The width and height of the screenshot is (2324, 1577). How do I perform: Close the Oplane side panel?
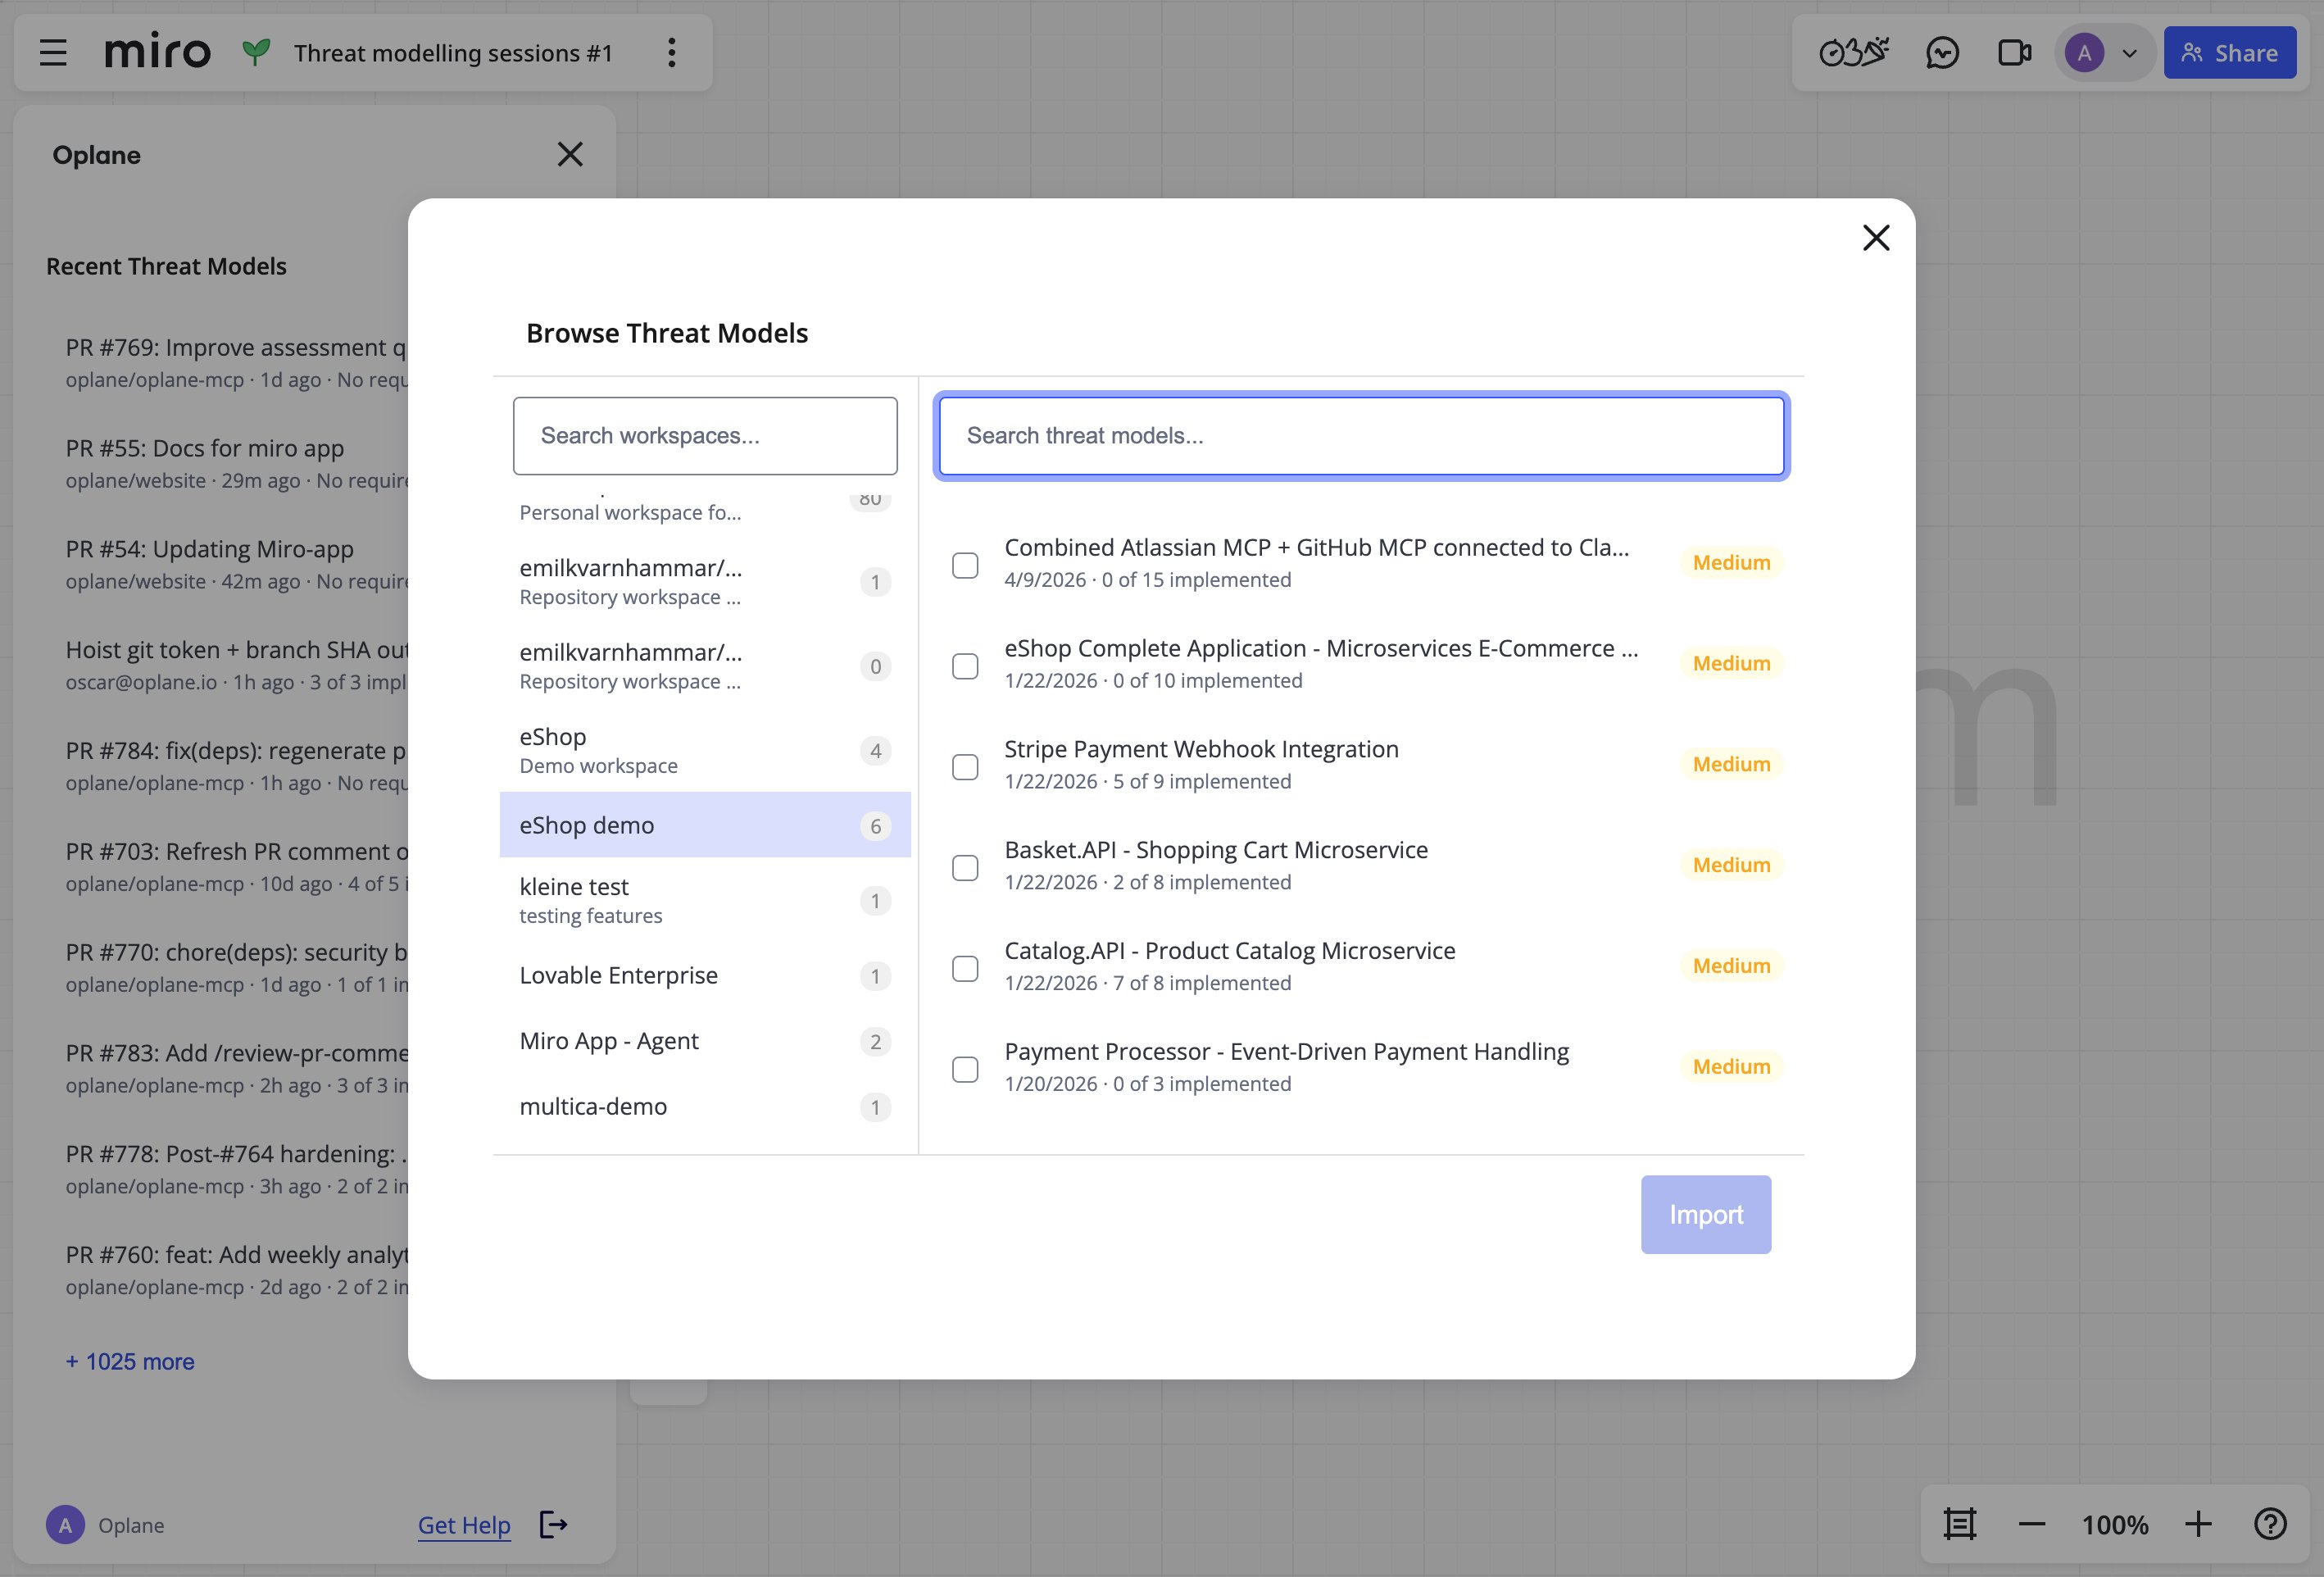[570, 154]
